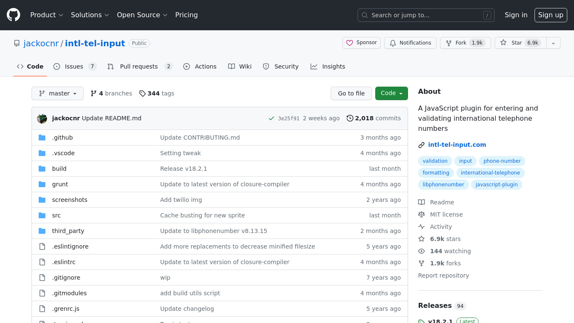The width and height of the screenshot is (574, 323).
Task: Expand the master branch dropdown
Action: (x=58, y=93)
